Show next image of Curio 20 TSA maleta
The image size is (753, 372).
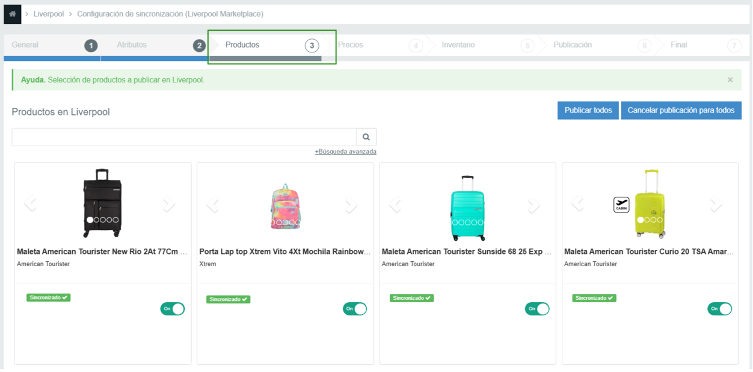point(716,204)
